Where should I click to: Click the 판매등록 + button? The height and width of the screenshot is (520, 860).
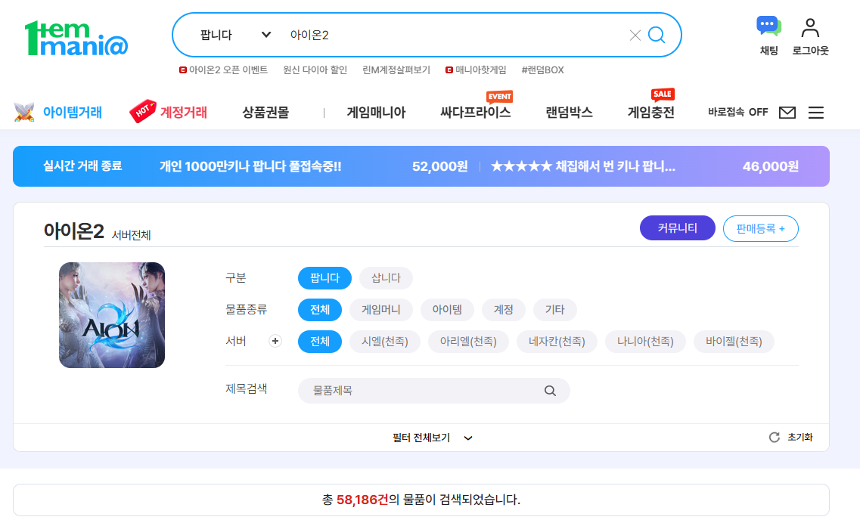[761, 228]
